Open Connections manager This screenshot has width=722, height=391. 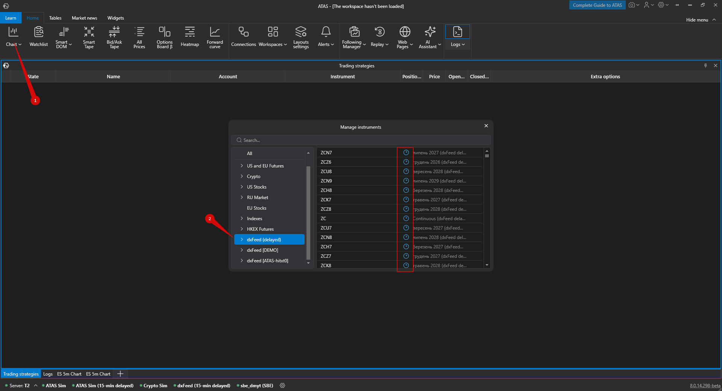click(x=243, y=37)
